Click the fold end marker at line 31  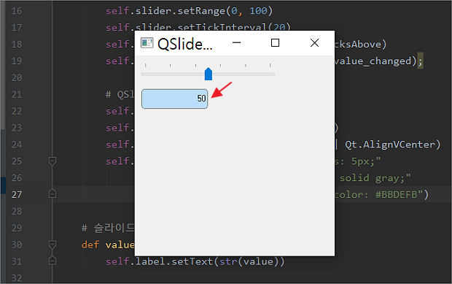pos(52,261)
